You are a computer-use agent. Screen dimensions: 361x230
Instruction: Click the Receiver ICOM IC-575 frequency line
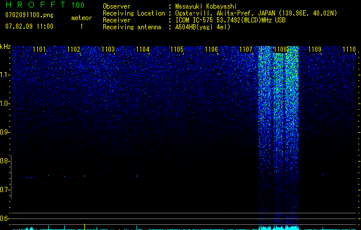tap(230, 20)
